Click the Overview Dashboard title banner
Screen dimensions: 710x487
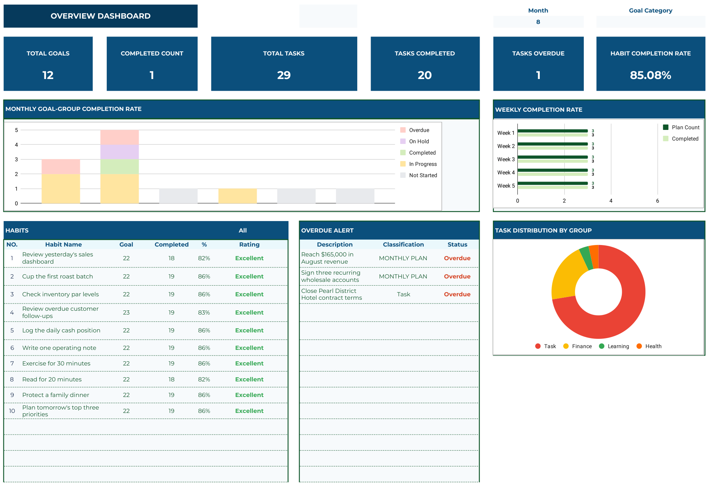tap(101, 16)
